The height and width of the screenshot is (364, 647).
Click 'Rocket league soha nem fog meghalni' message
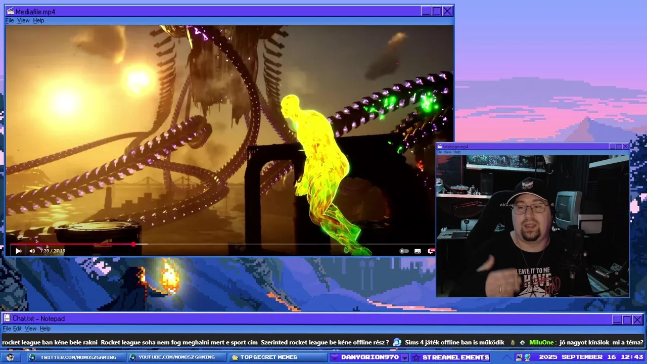[179, 342]
